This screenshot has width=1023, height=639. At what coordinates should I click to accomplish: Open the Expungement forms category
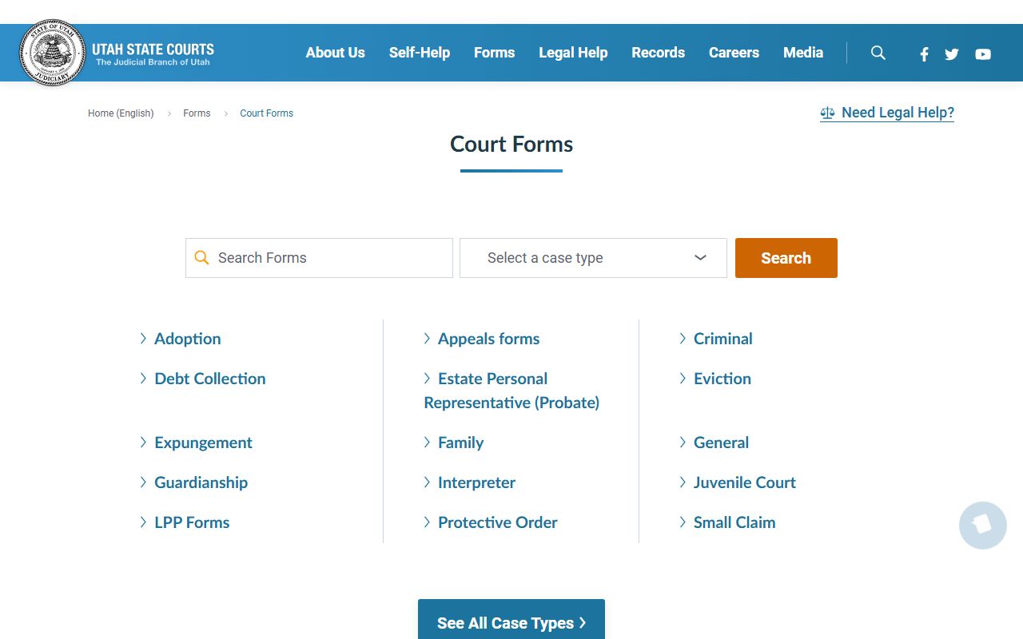pyautogui.click(x=203, y=443)
